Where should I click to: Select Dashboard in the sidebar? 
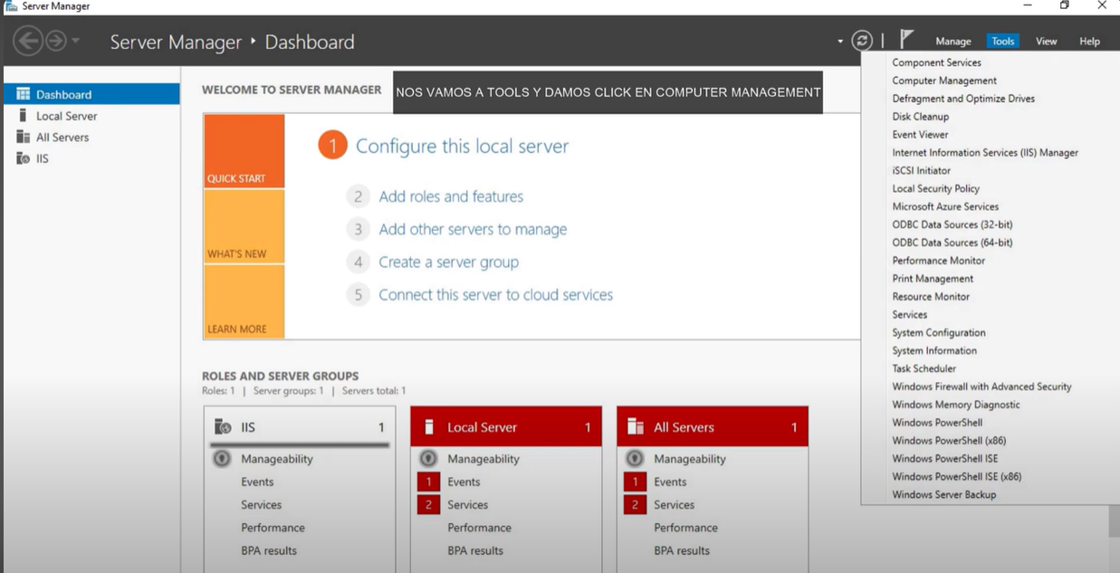point(91,94)
